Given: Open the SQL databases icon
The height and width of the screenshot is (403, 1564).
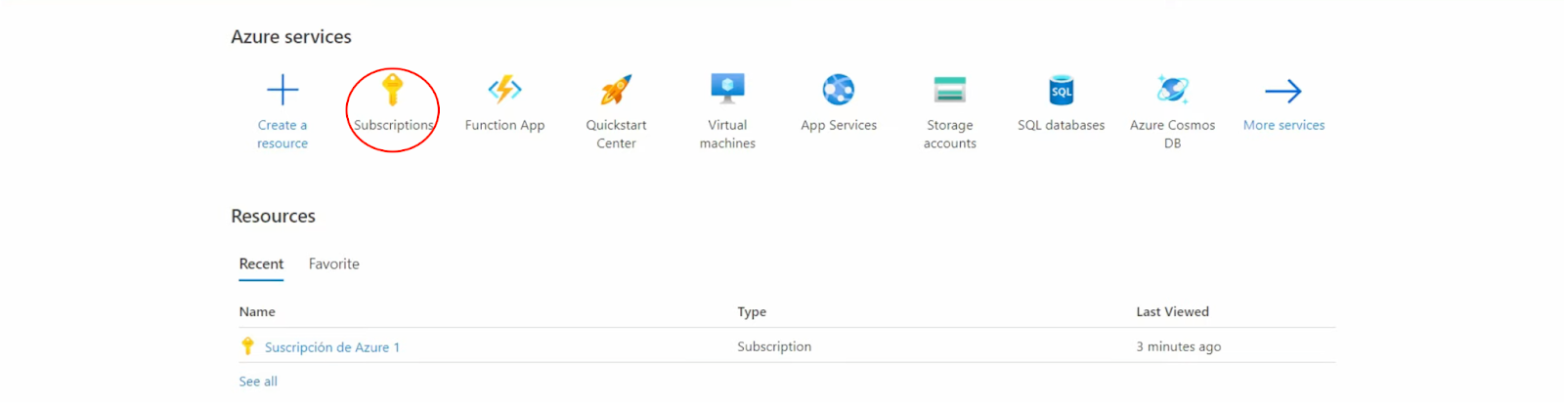Looking at the screenshot, I should pyautogui.click(x=1061, y=90).
